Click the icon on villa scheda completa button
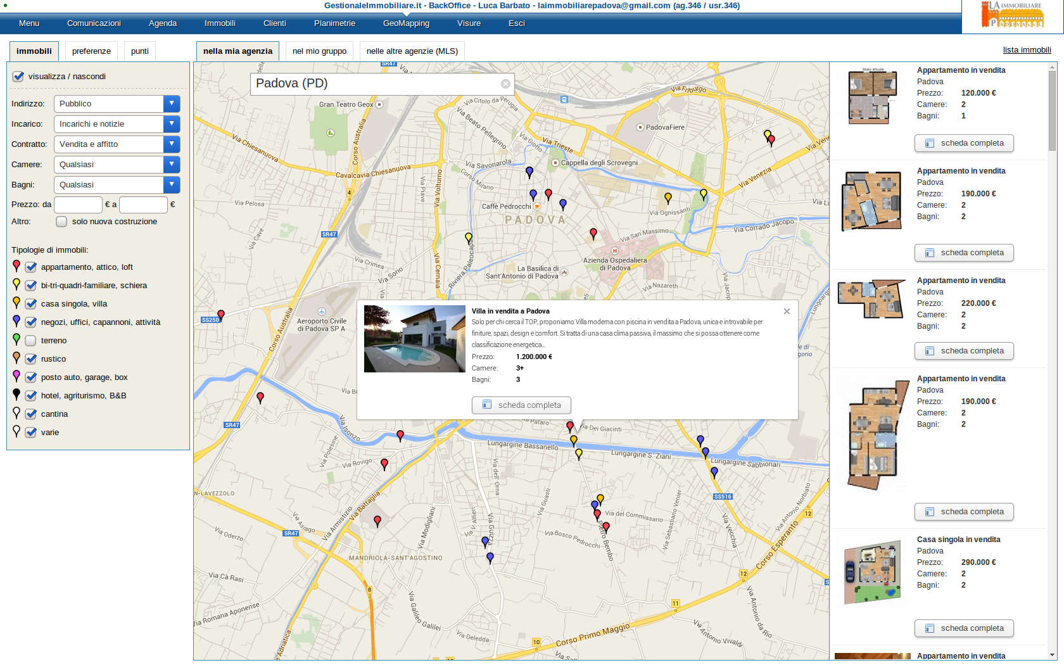Screen dimensions: 1064x665 [x=487, y=405]
